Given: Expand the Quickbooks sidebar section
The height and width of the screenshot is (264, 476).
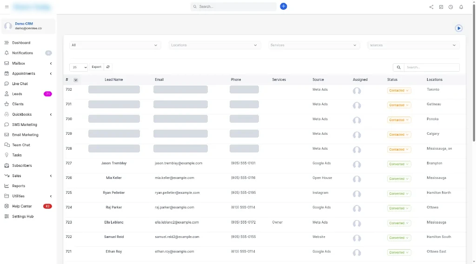Looking at the screenshot, I should tap(28, 114).
